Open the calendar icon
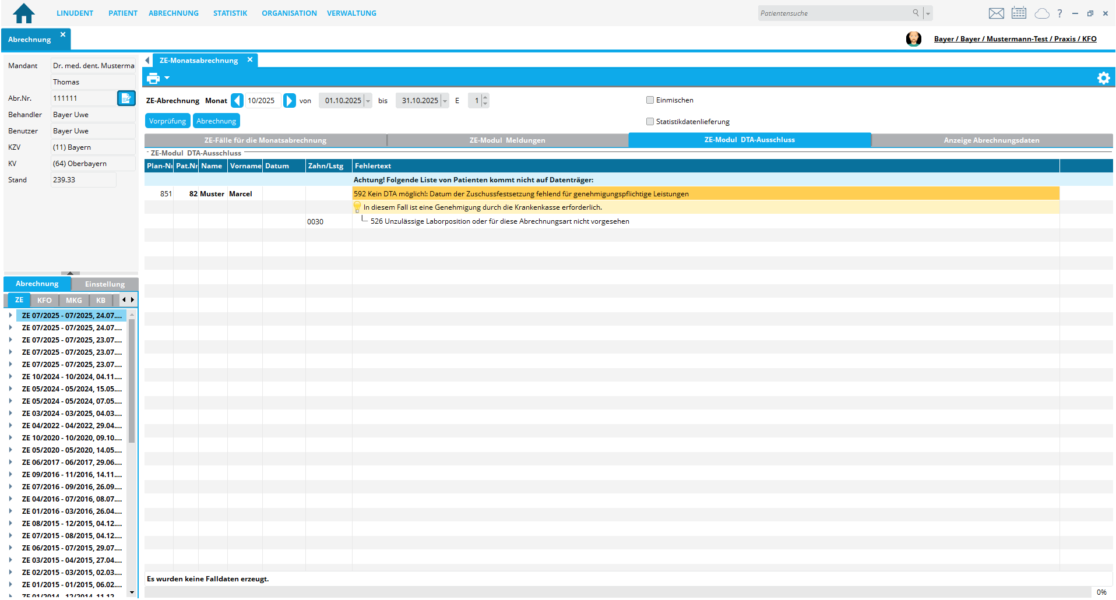Viewport: 1116px width, 600px height. [1019, 13]
